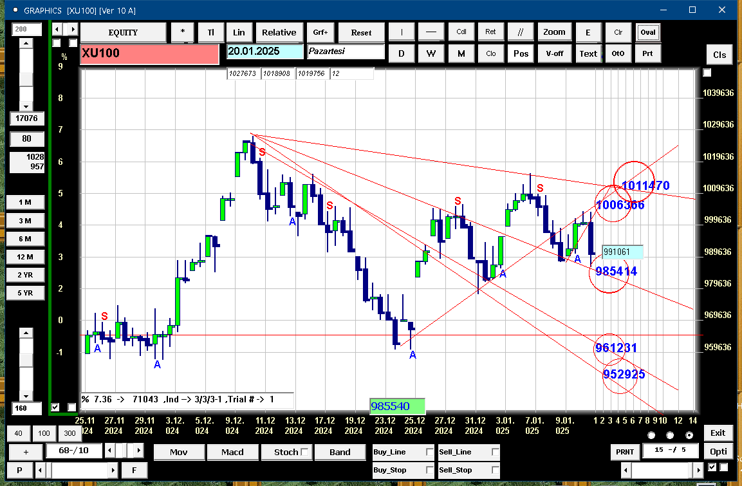Select the W weekly period
This screenshot has width=742, height=486.
tap(431, 53)
